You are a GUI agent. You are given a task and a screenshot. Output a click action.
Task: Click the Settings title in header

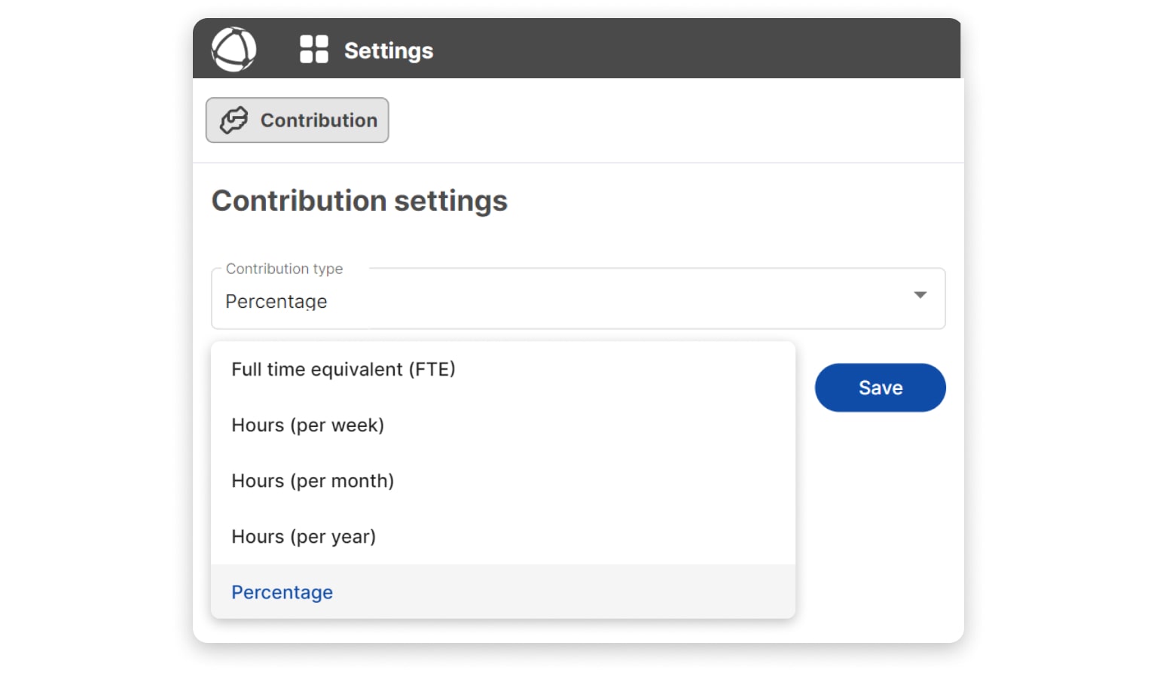click(388, 50)
